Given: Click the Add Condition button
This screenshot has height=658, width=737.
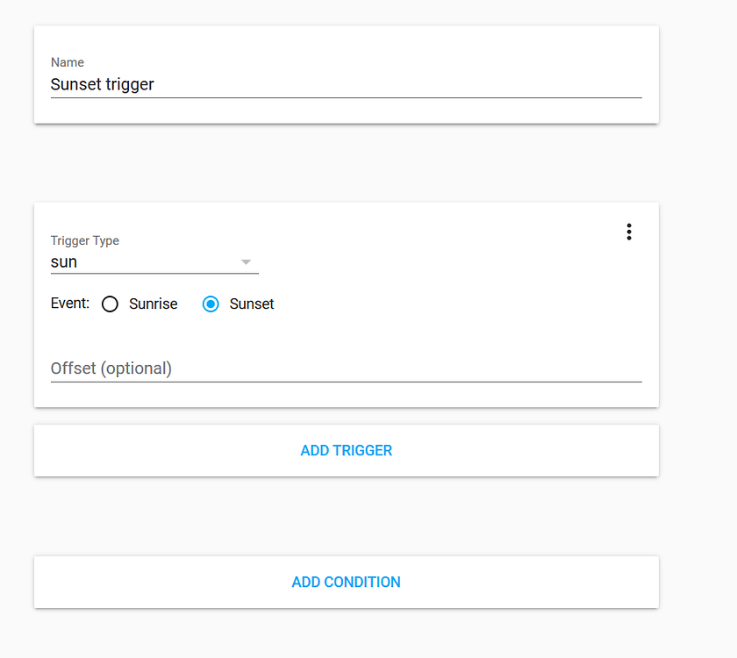Looking at the screenshot, I should pos(347,582).
